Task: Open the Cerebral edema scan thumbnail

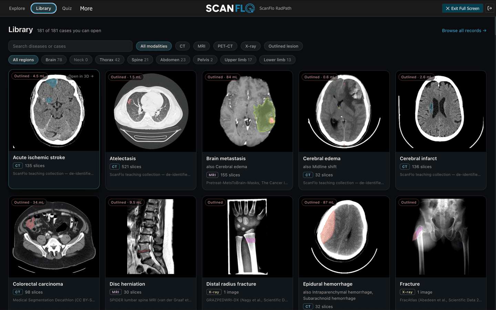Action: (x=344, y=111)
